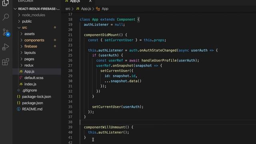The image size is (256, 144).
Task: Click the JS icon next to index.js
Action: (21, 84)
